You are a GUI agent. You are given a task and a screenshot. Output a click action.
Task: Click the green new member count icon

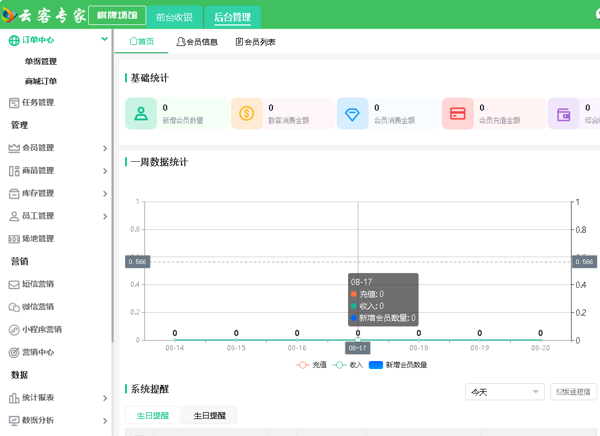point(140,114)
